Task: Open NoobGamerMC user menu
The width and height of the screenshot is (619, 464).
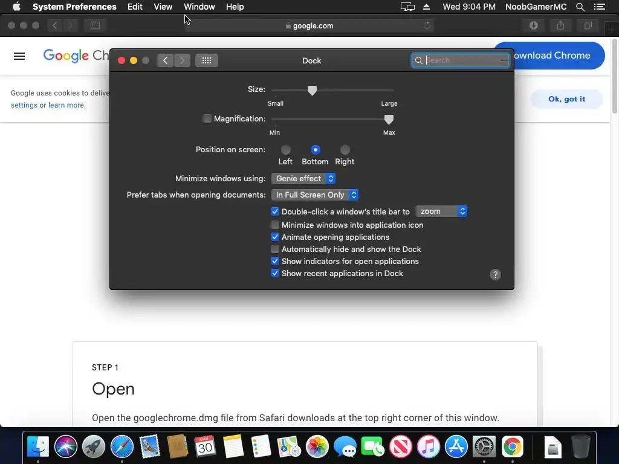Action: (x=536, y=7)
